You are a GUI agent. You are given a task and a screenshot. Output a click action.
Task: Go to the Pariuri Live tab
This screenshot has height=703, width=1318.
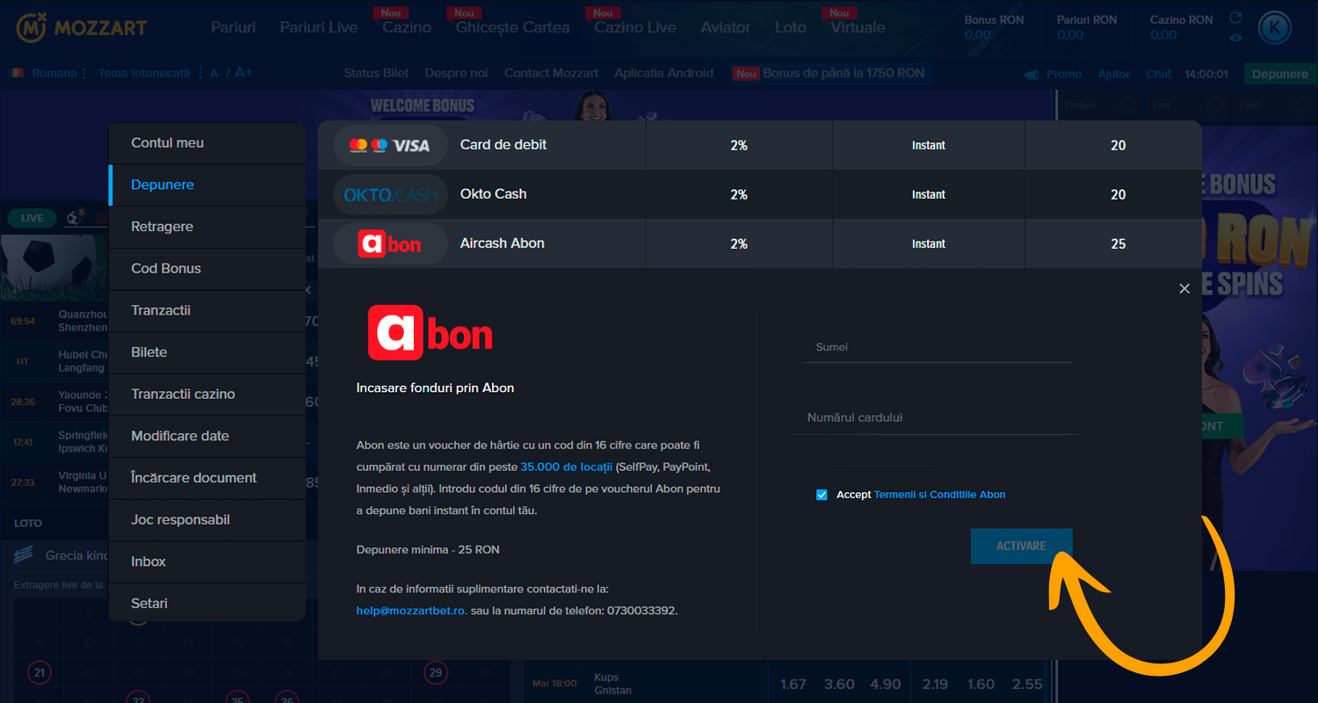click(318, 27)
